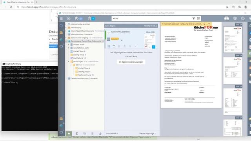Screen dimensions: 251x141
Task: Select the Buchhaltung 10 folder
Action: click(x=79, y=58)
